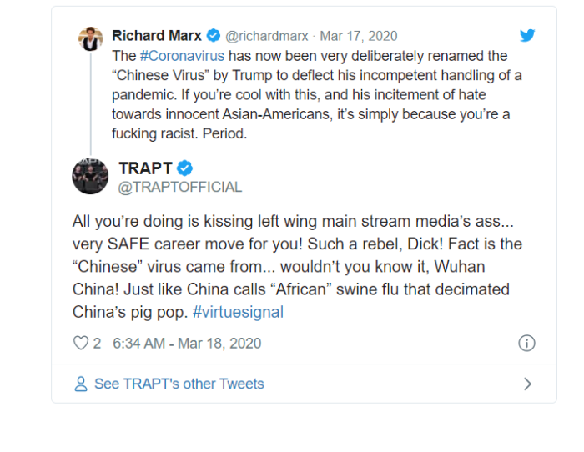Screen dimensions: 584x452
Task: Click Richard Marx's verified badge
Action: pos(214,36)
